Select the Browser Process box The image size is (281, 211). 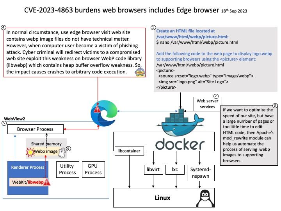tap(36, 129)
